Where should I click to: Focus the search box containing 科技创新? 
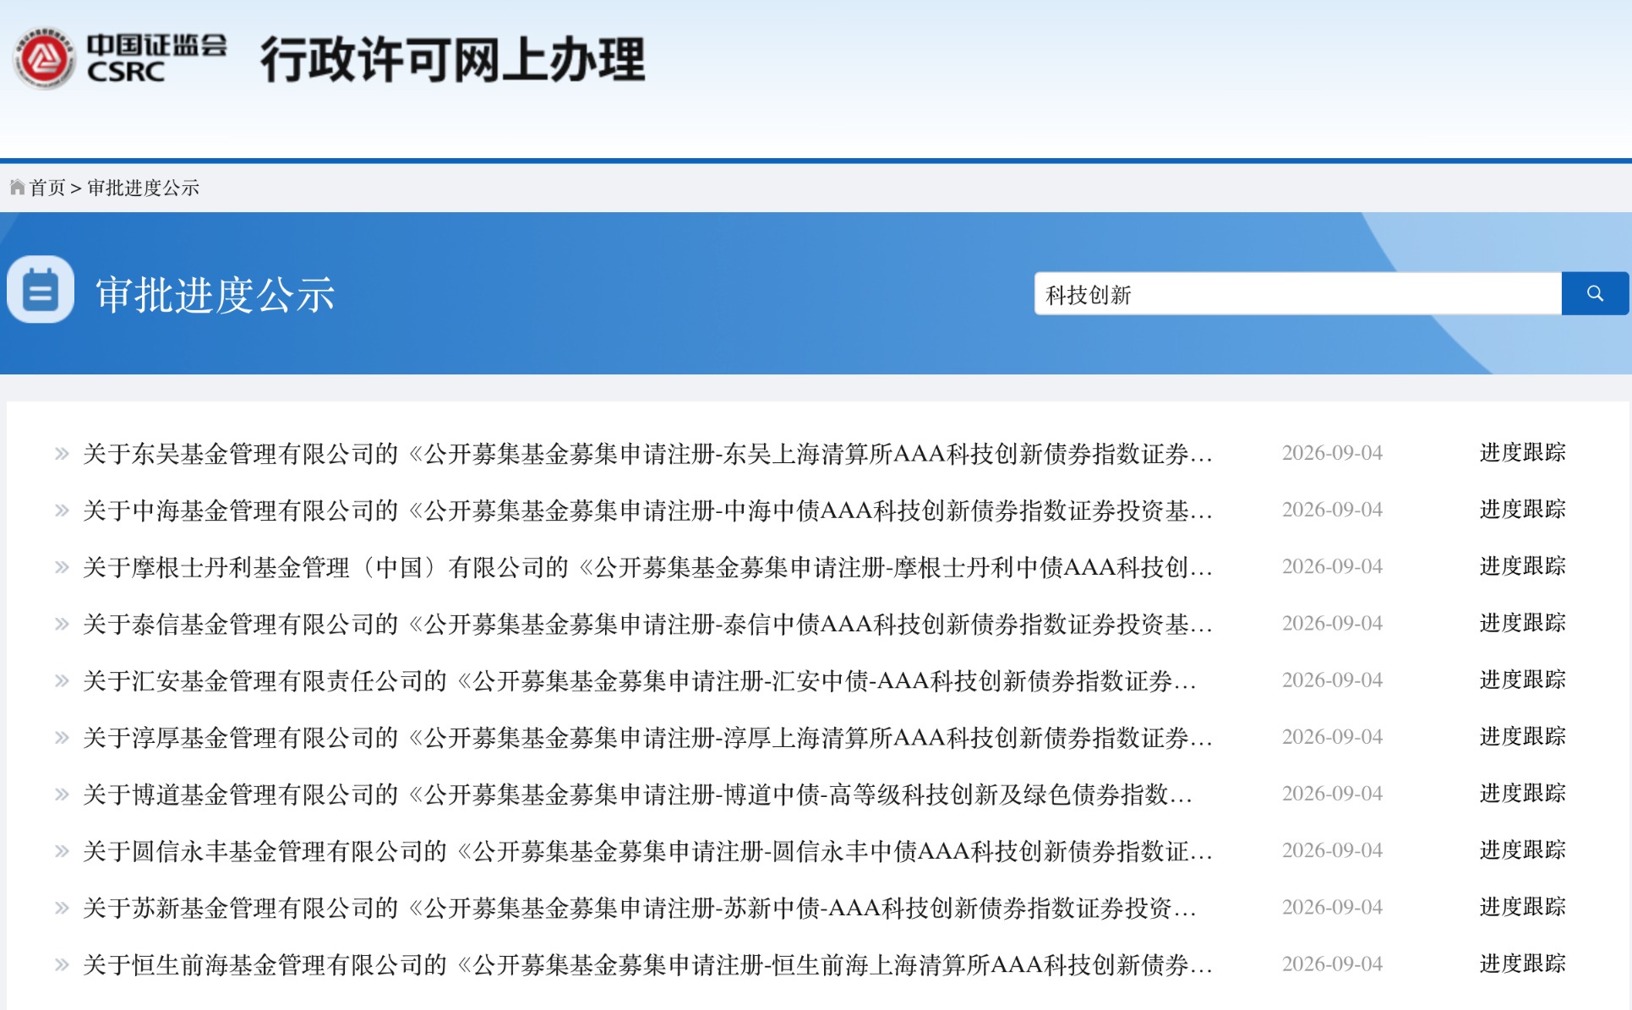tap(1297, 293)
